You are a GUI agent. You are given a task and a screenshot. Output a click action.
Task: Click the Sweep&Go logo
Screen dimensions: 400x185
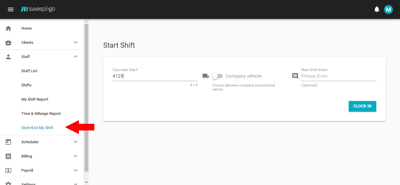click(38, 9)
